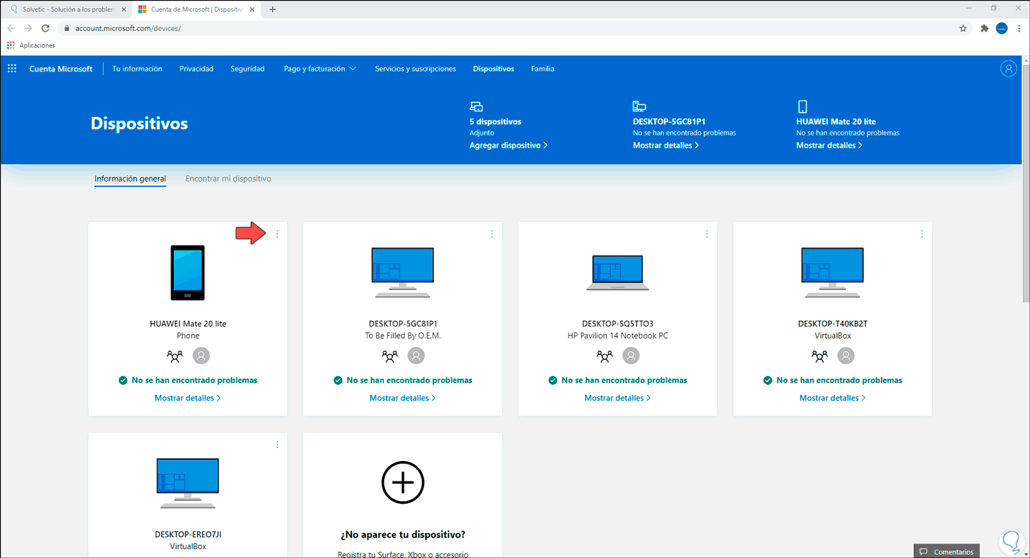Click Cuenta Microsoft brand link
The image size is (1030, 558).
[x=61, y=69]
